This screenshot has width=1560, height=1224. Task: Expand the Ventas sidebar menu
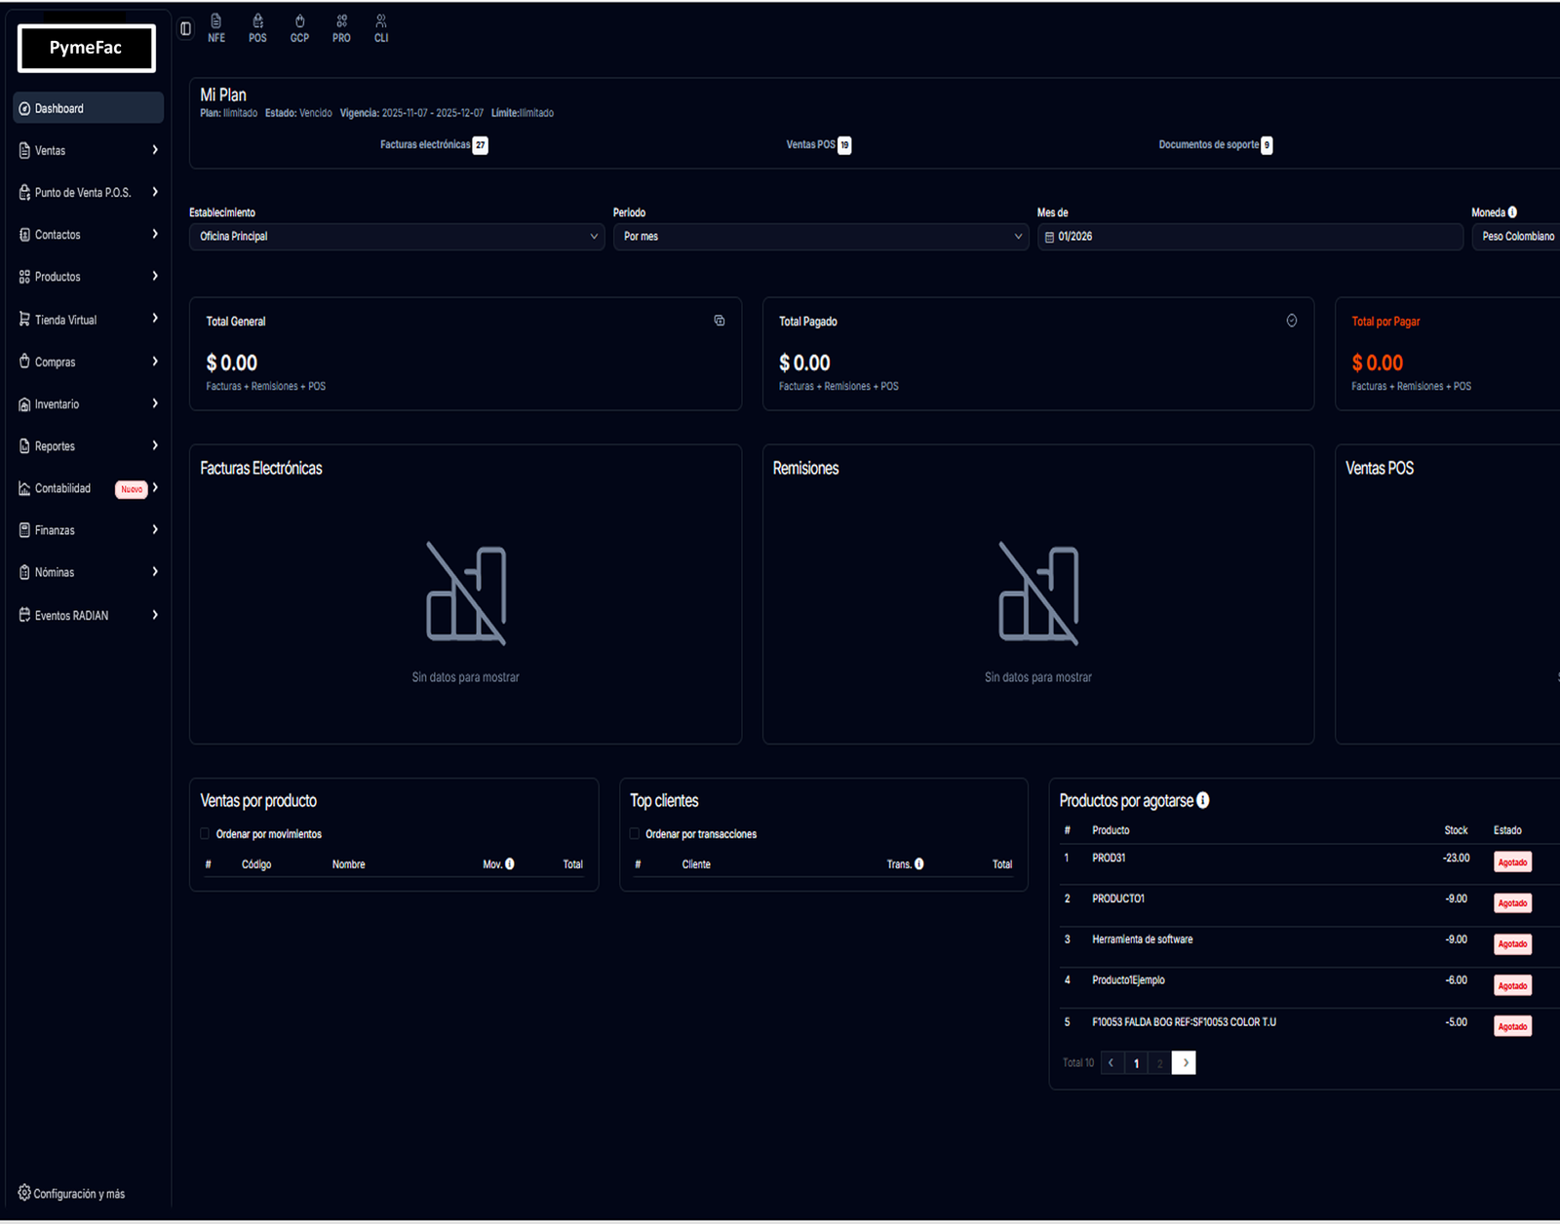(x=88, y=151)
